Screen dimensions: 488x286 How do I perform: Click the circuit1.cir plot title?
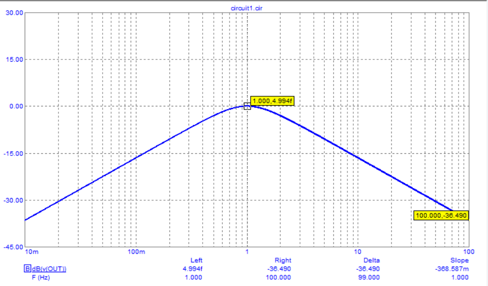[246, 8]
